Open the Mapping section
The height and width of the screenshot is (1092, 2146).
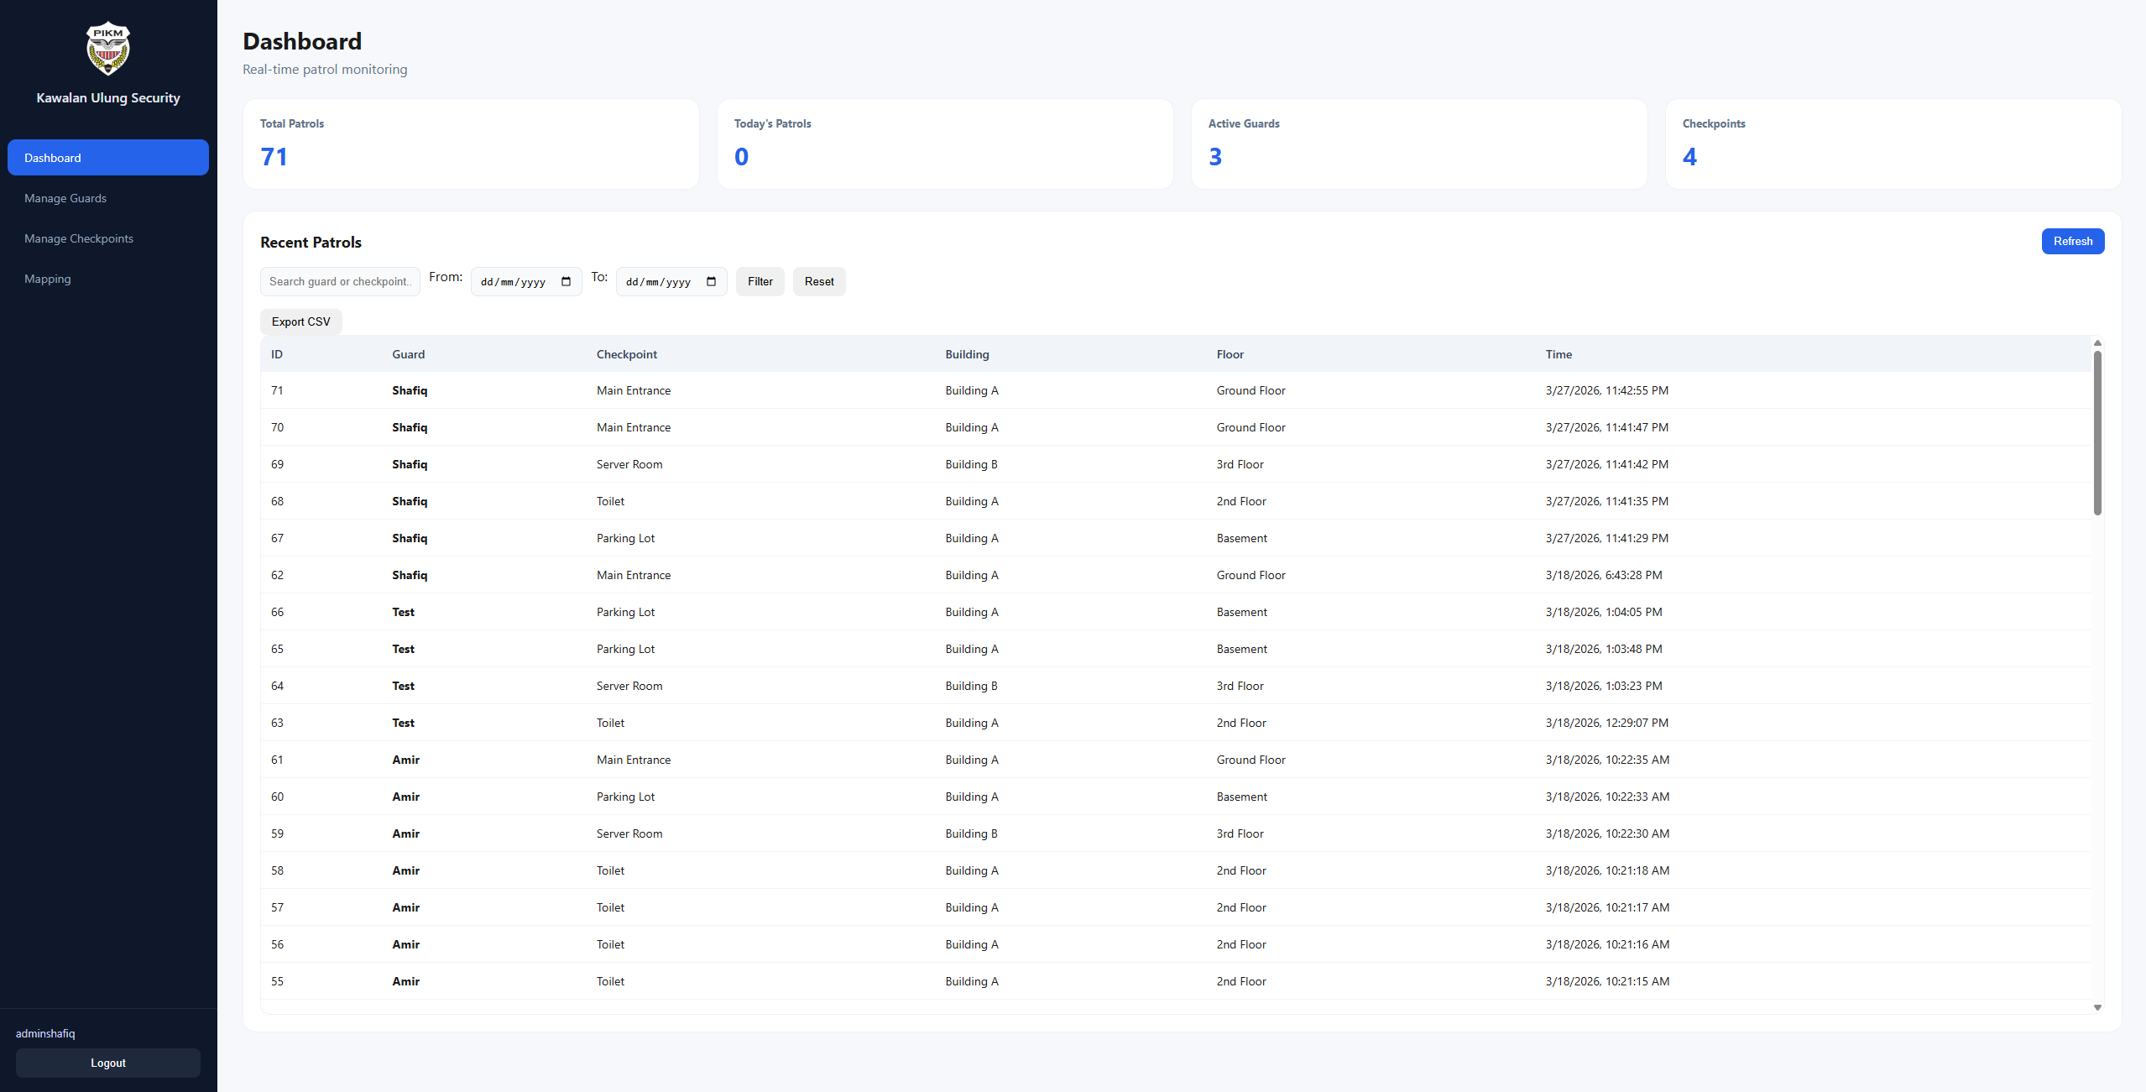pos(48,279)
